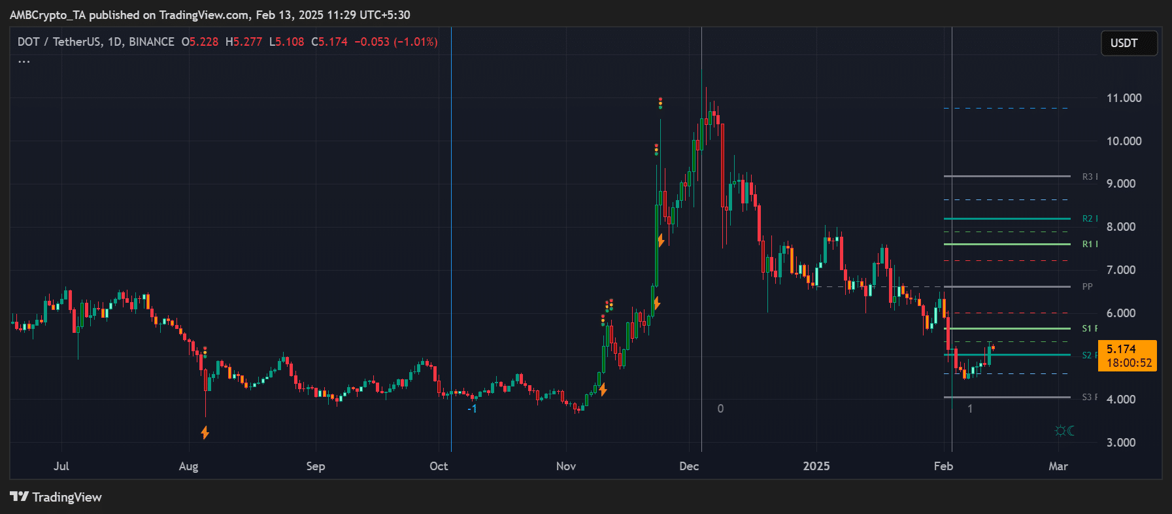Click the 7.000 price axis label
This screenshot has width=1172, height=514.
click(x=1121, y=270)
